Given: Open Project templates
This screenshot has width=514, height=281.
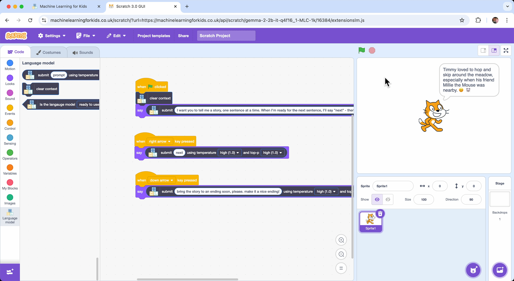Looking at the screenshot, I should point(154,36).
